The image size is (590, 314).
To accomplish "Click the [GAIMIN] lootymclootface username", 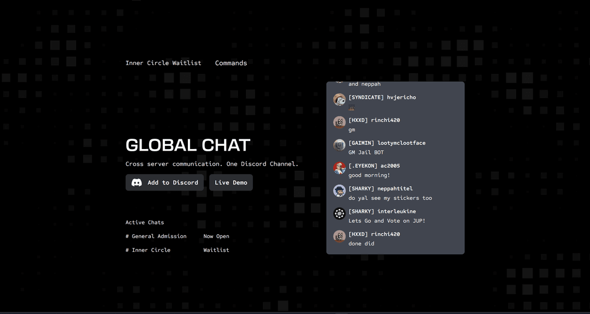I will point(387,143).
